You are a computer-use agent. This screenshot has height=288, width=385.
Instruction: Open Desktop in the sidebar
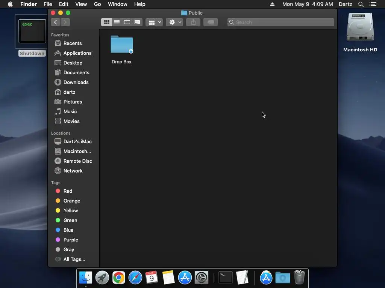[x=73, y=63]
